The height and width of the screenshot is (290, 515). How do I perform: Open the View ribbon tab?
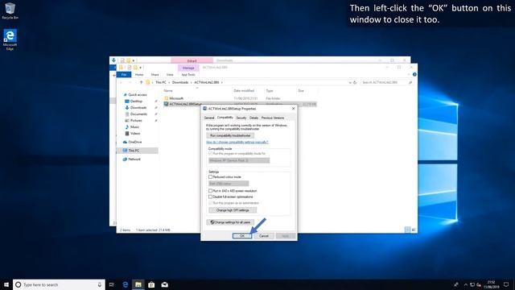coord(170,75)
